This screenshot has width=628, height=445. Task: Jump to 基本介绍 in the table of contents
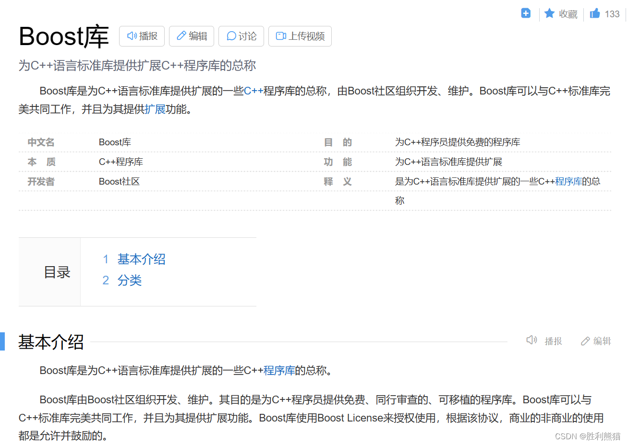click(141, 259)
